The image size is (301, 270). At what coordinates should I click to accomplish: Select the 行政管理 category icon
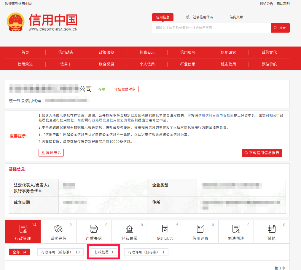(x=23, y=229)
